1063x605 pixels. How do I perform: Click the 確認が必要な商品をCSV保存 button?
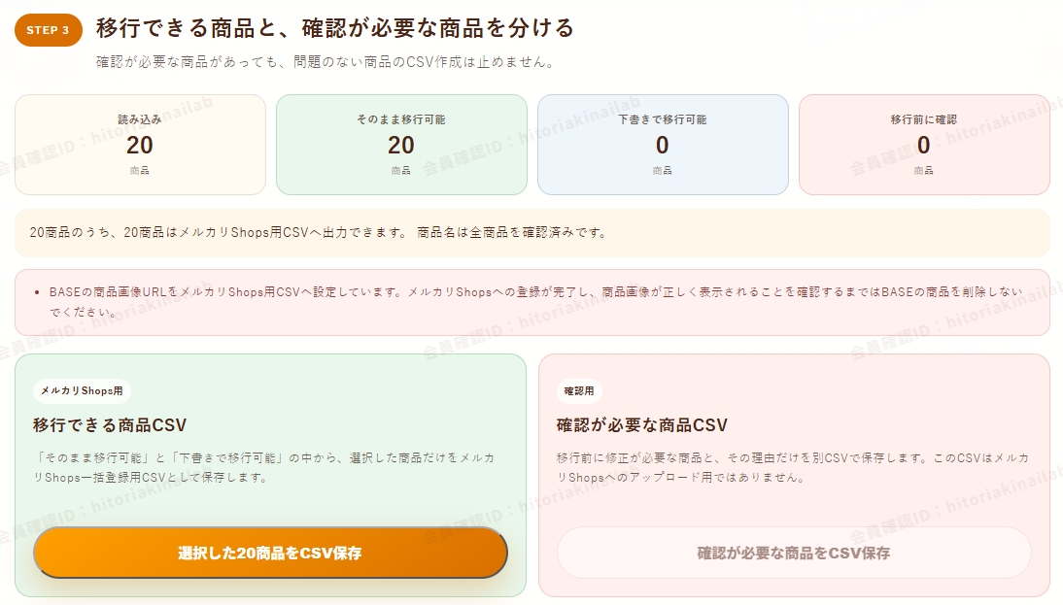point(794,553)
